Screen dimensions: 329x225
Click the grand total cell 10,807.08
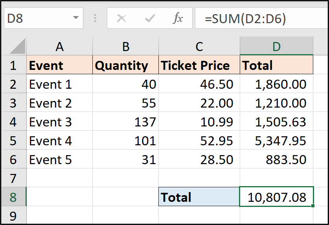pos(276,196)
